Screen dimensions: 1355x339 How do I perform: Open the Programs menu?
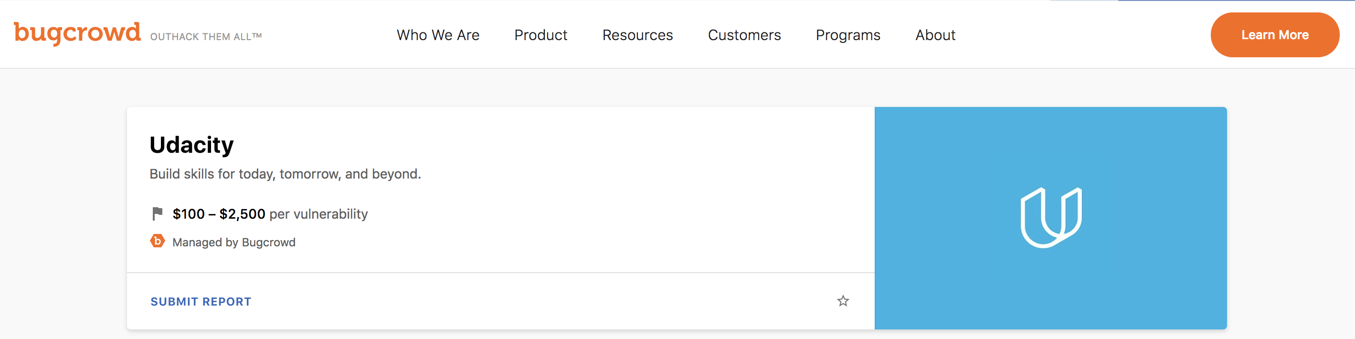pos(847,35)
